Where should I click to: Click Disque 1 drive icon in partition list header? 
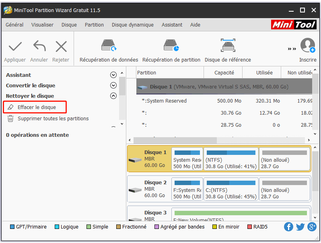click(142, 87)
